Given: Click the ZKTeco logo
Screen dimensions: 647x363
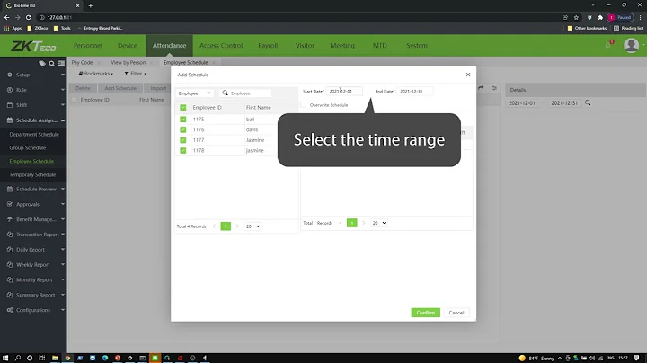Looking at the screenshot, I should 33,46.
